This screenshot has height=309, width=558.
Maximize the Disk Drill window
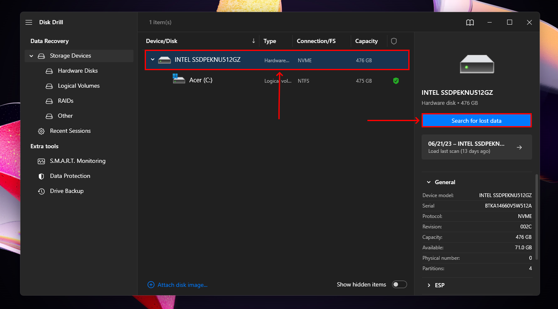[x=510, y=23]
